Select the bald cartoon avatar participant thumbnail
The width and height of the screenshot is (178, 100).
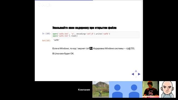[167, 89]
